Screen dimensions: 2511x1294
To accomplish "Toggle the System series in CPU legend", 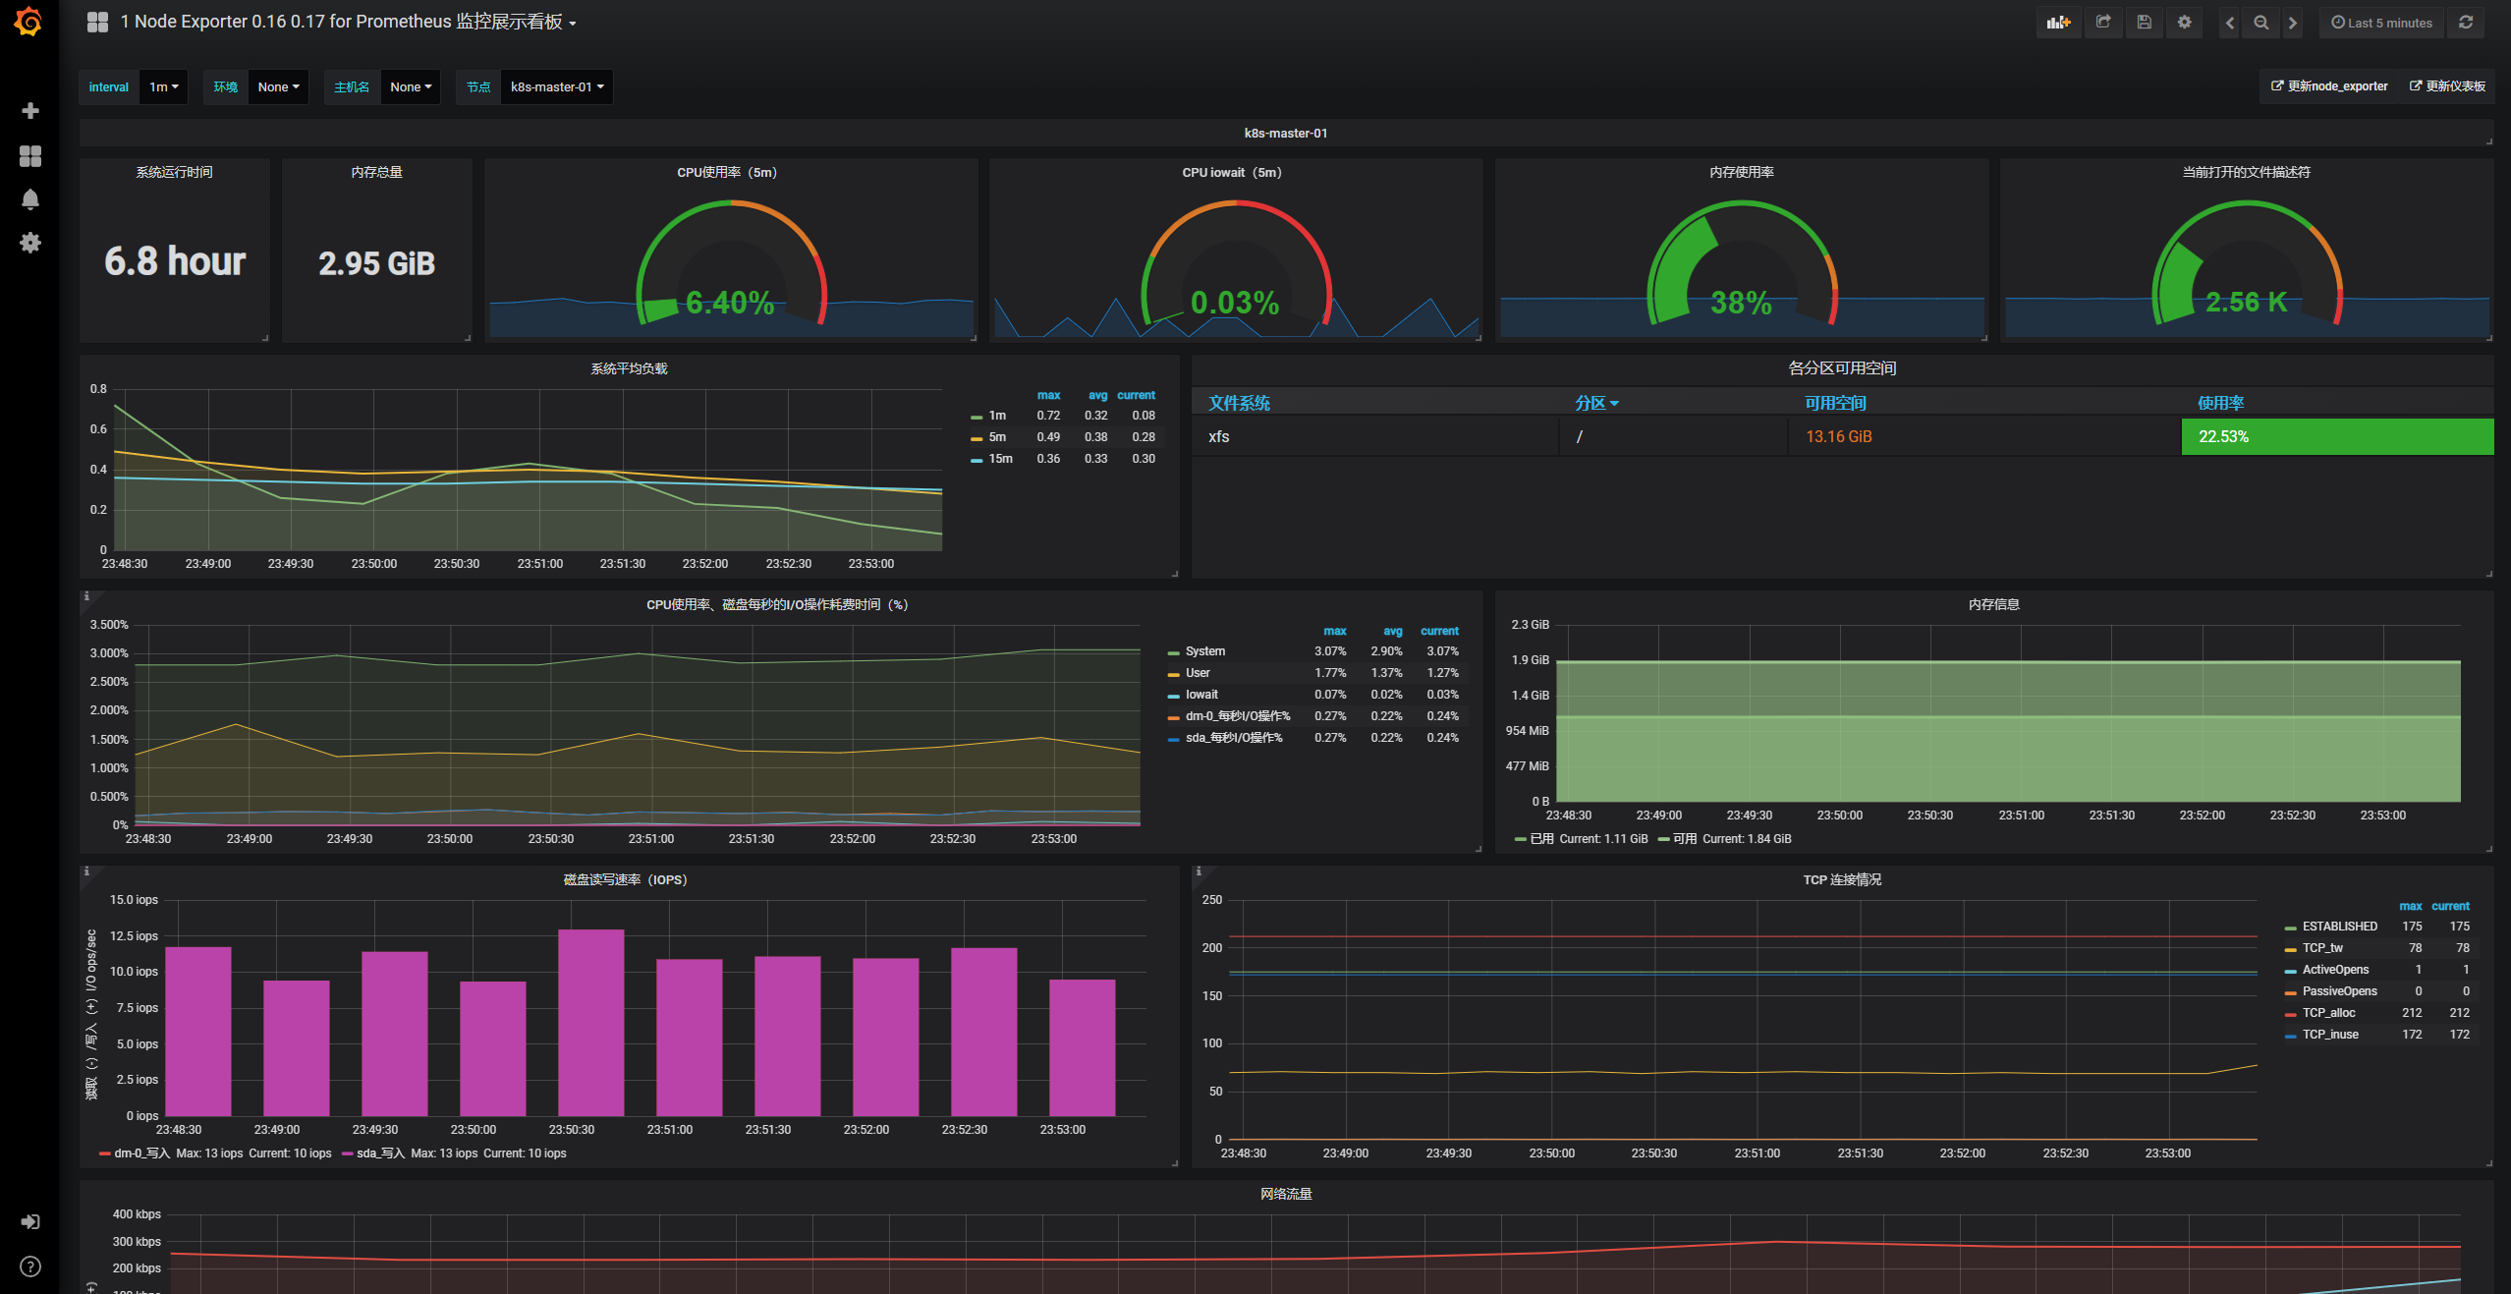I will (x=1204, y=651).
